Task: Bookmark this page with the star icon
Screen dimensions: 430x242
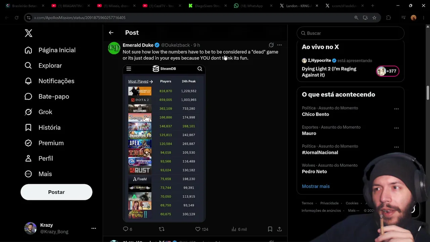Action: click(x=374, y=18)
